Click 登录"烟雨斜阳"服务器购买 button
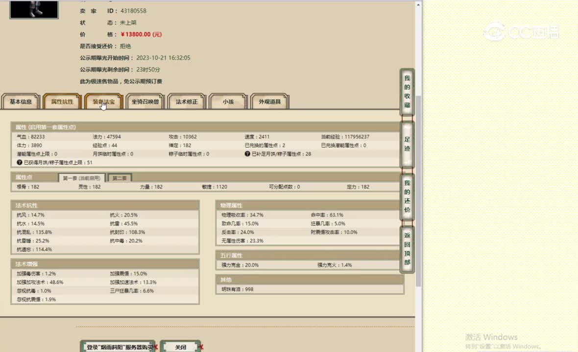 (x=118, y=347)
